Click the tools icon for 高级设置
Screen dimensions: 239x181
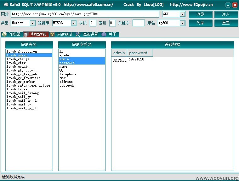(78, 34)
